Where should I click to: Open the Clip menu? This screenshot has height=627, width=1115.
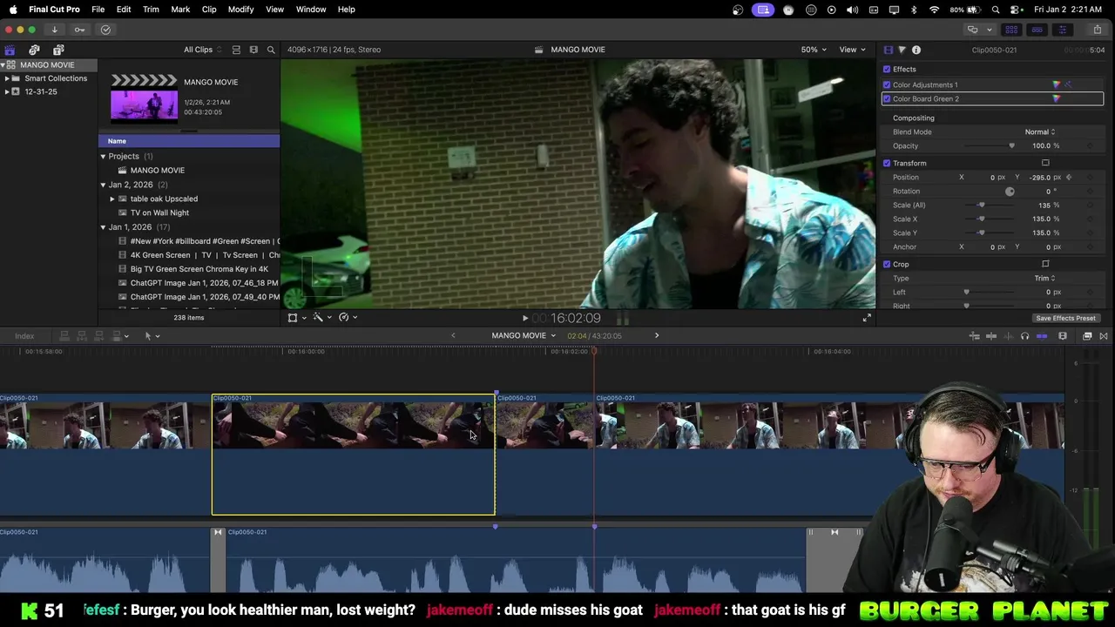tap(209, 9)
